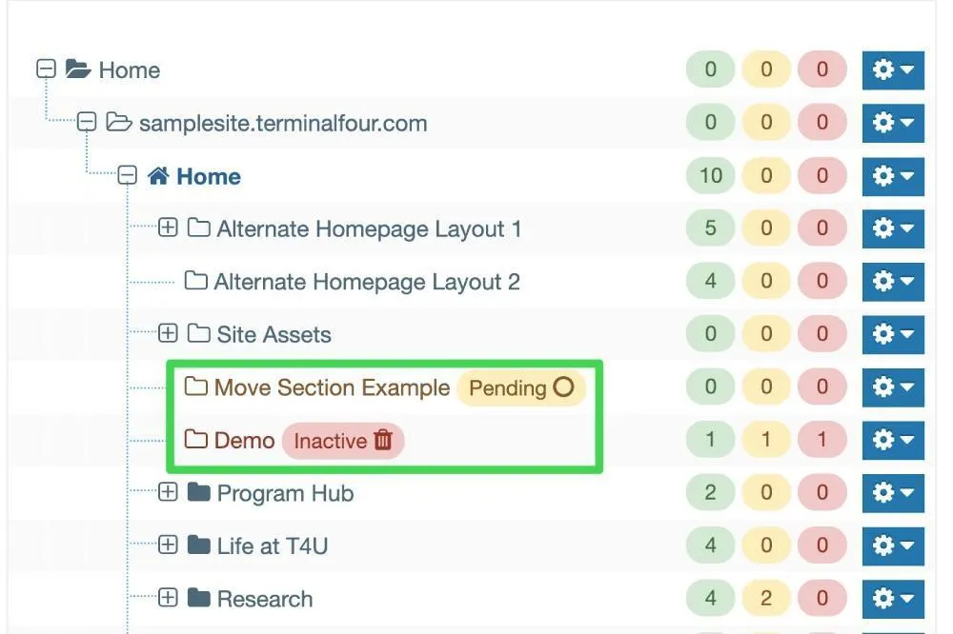Image resolution: width=953 pixels, height=634 pixels.
Task: Open the Move Section Example section
Action: 332,387
